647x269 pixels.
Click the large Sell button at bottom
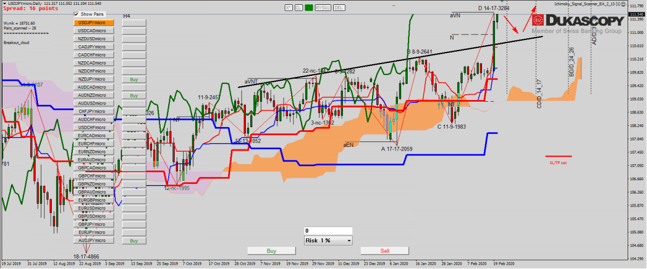coord(385,251)
